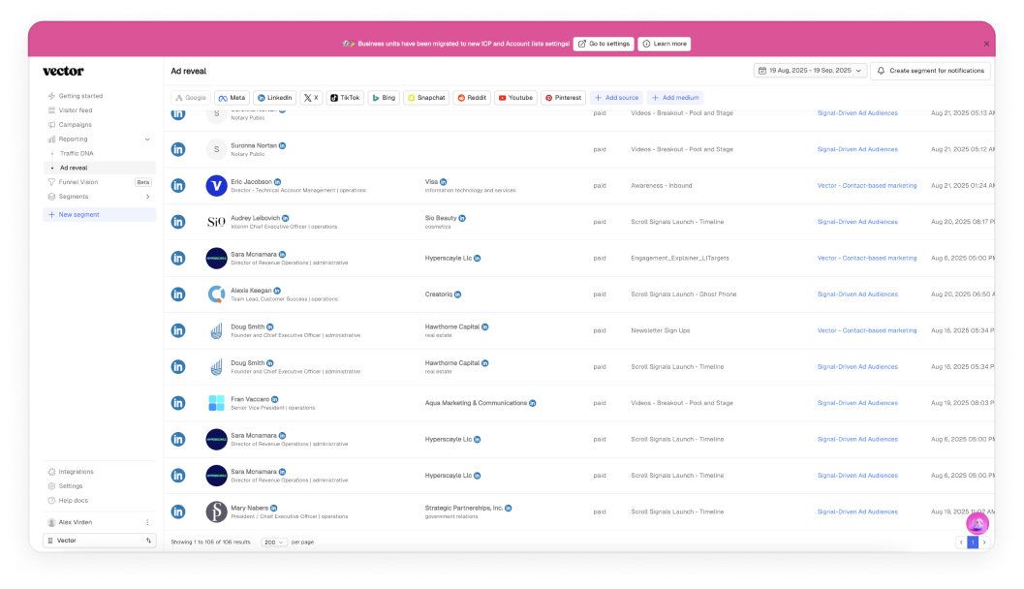The width and height of the screenshot is (1024, 589).
Task: Click Add source button
Action: point(616,98)
